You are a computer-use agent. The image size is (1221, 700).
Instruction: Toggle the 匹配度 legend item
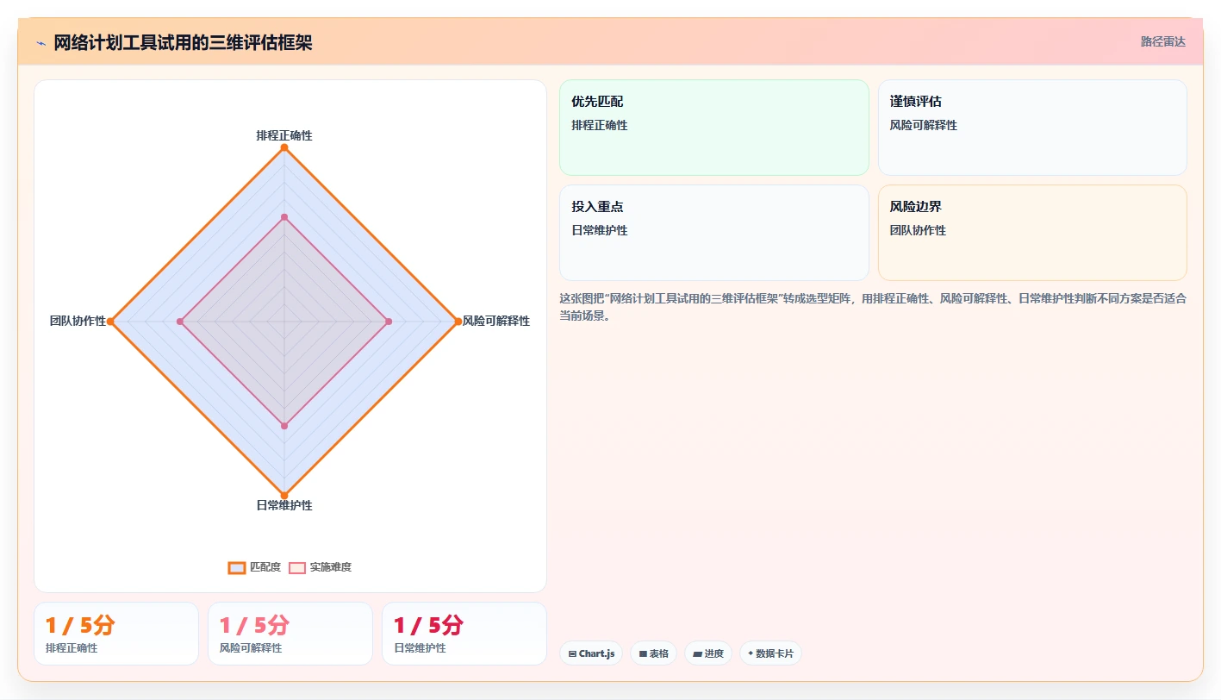[254, 567]
